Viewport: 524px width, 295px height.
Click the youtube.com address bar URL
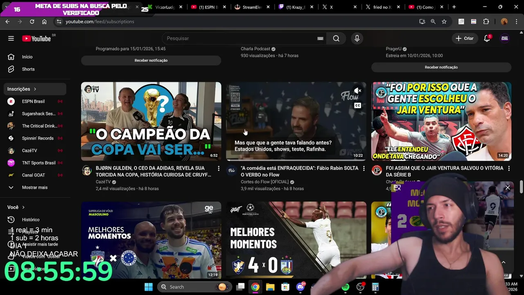pos(100,22)
